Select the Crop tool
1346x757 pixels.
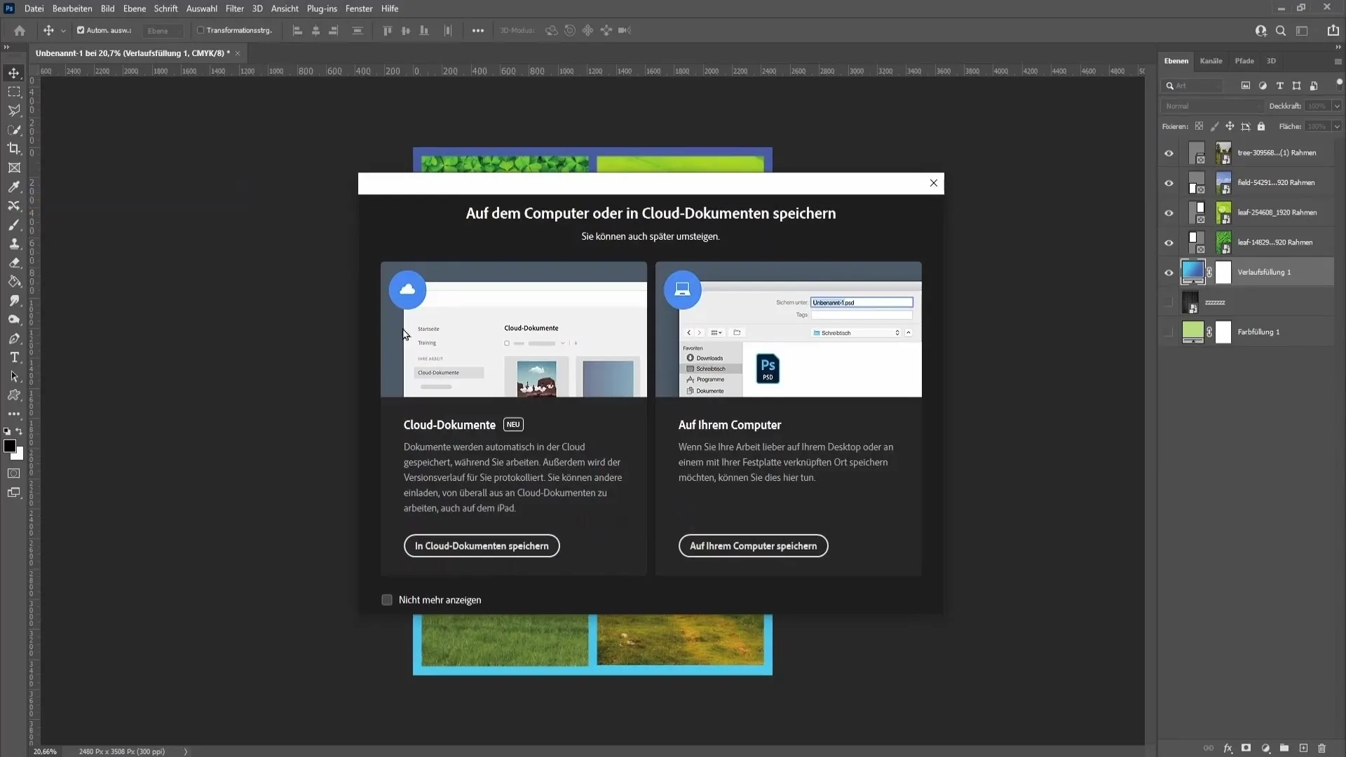click(14, 149)
